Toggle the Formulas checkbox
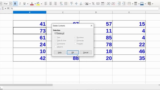Viewport: 160px width, 90px height. [75, 40]
